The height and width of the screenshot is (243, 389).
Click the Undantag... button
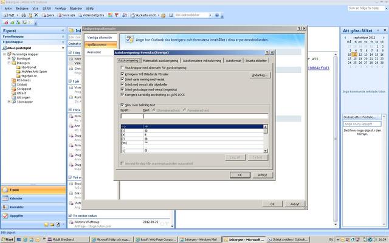pos(260,75)
